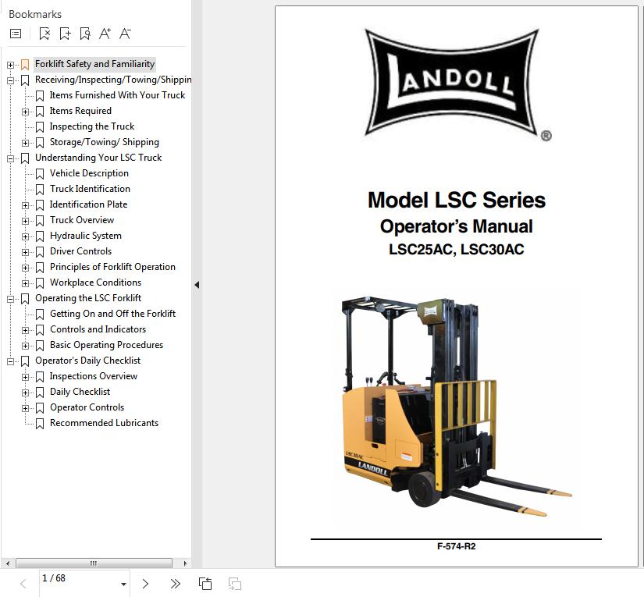Screen dimensions: 644x597
Task: Click the bookmarks scrollbar left arrow
Action: [x=7, y=563]
